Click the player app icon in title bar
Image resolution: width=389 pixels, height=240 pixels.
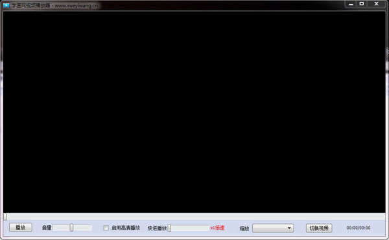click(x=6, y=5)
